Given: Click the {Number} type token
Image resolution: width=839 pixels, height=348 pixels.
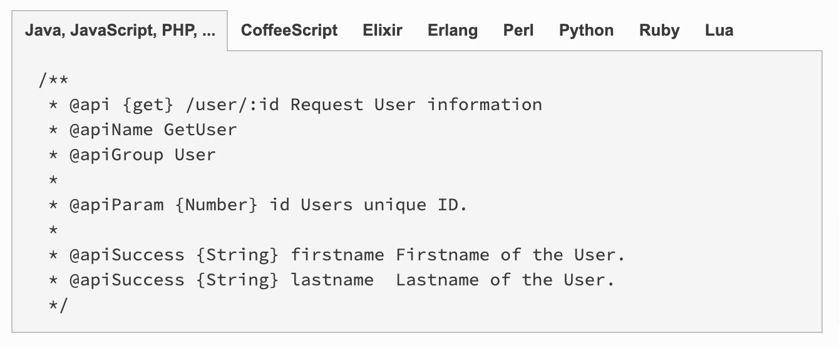Looking at the screenshot, I should (x=217, y=205).
